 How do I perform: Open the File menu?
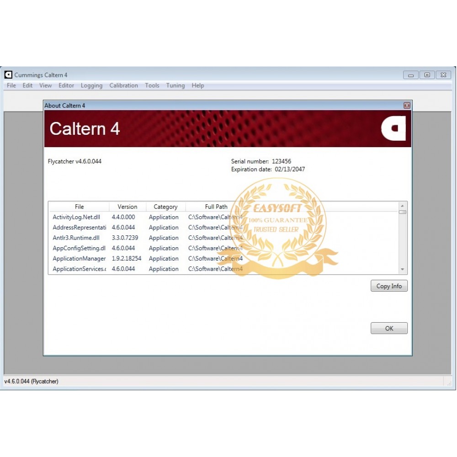(11, 85)
